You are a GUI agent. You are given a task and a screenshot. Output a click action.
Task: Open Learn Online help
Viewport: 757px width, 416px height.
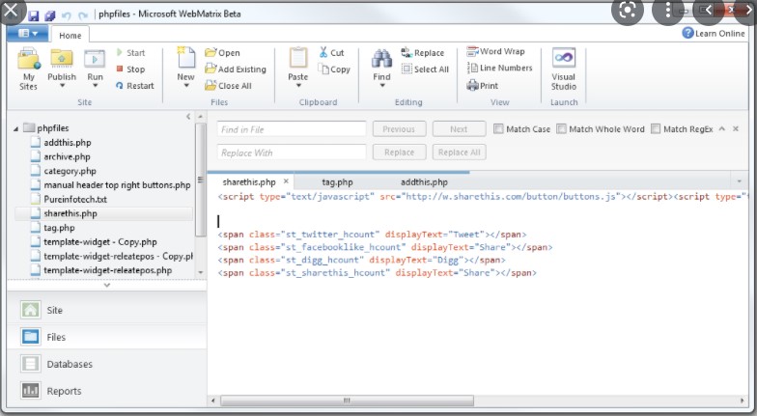pos(714,33)
